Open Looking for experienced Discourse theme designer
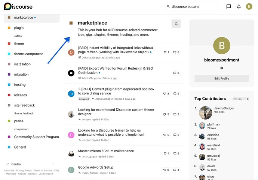Image resolution: width=258 pixels, height=180 pixels. (x=116, y=112)
